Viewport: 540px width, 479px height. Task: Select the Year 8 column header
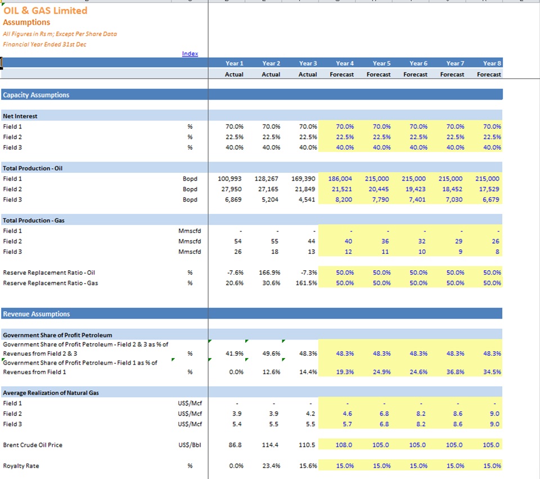point(492,64)
